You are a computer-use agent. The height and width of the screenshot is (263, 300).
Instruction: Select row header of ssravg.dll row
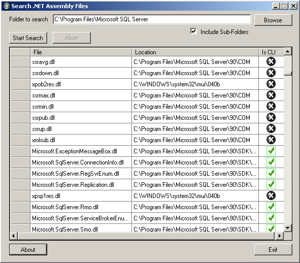click(20, 61)
